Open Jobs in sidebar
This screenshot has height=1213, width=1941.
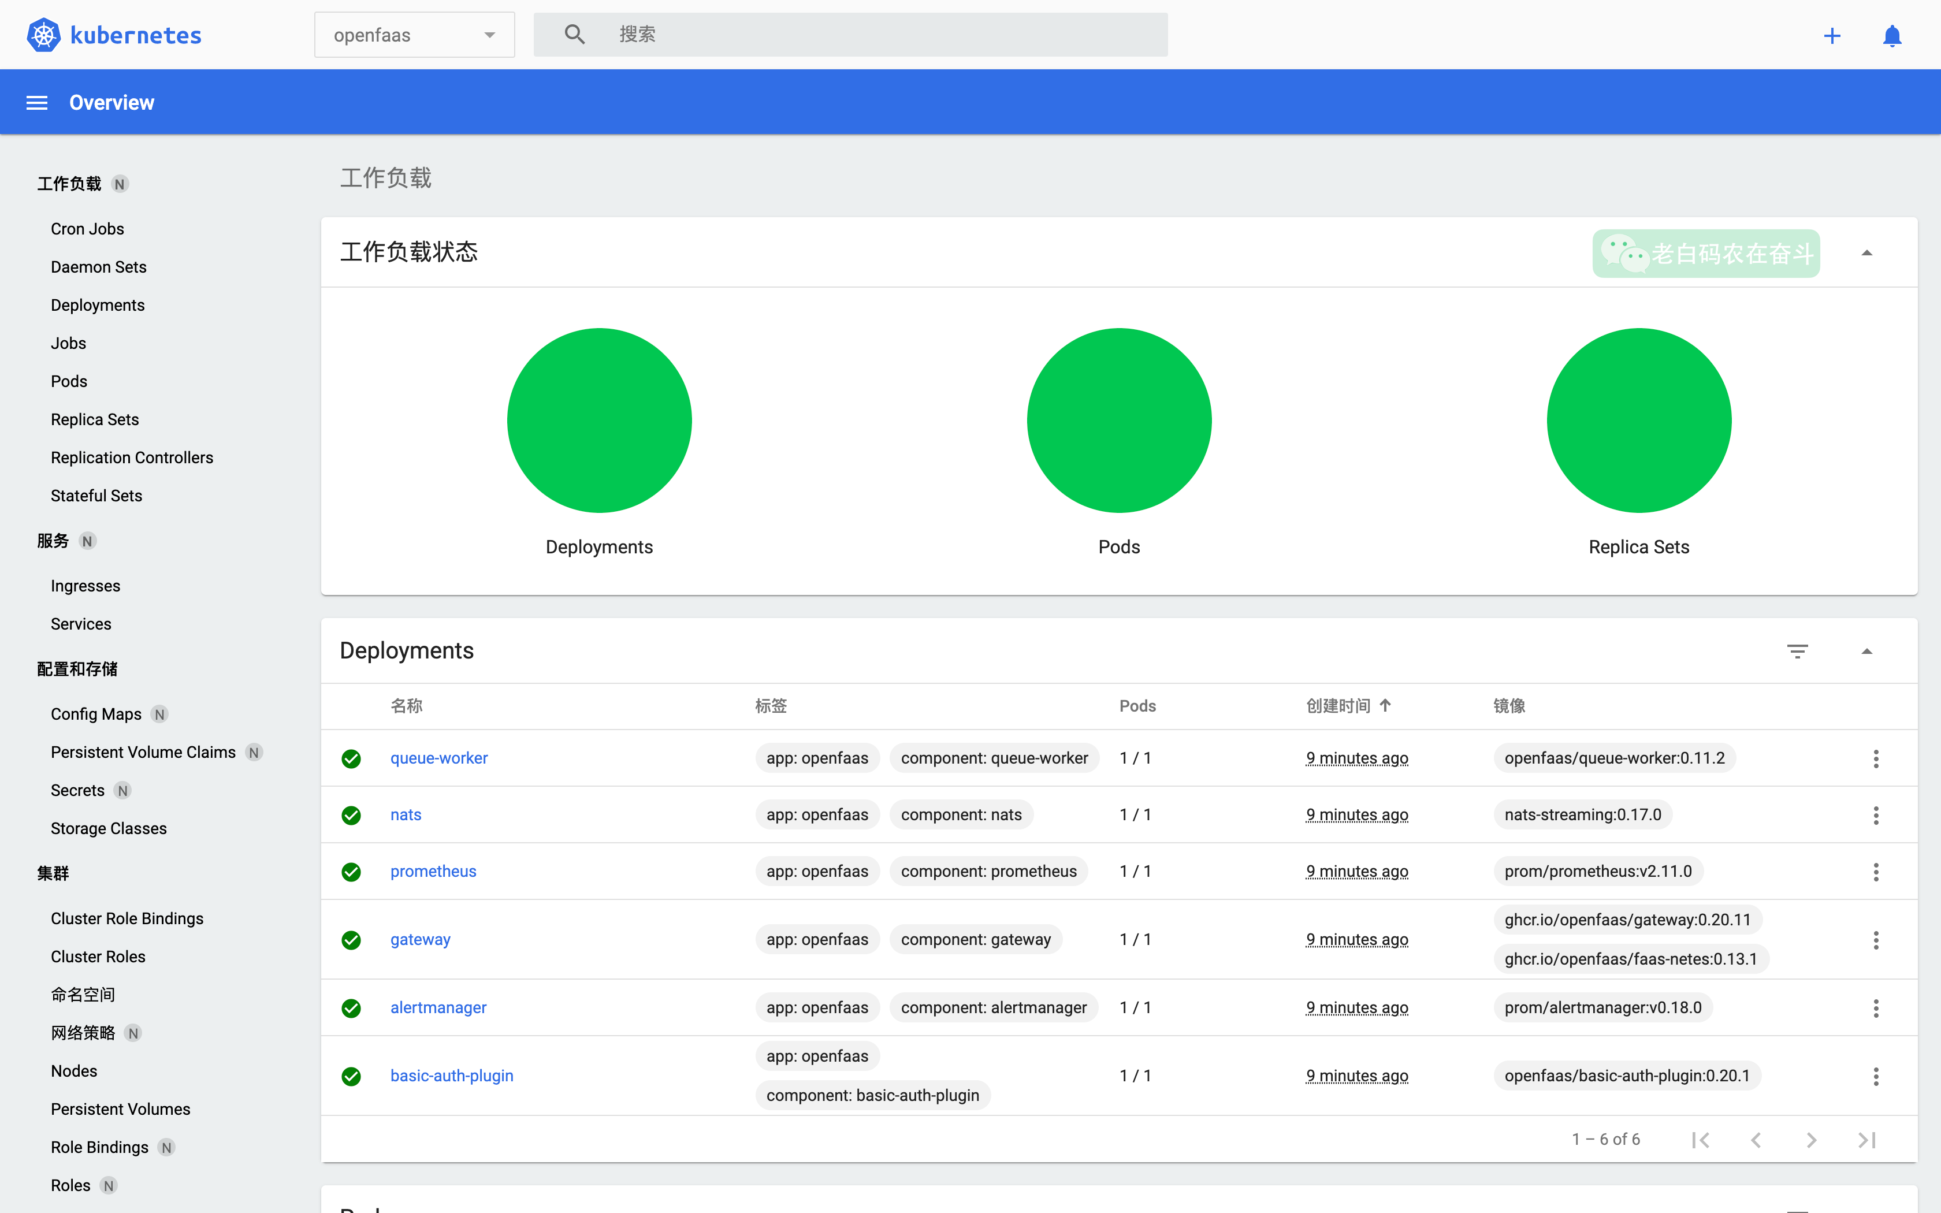point(68,343)
